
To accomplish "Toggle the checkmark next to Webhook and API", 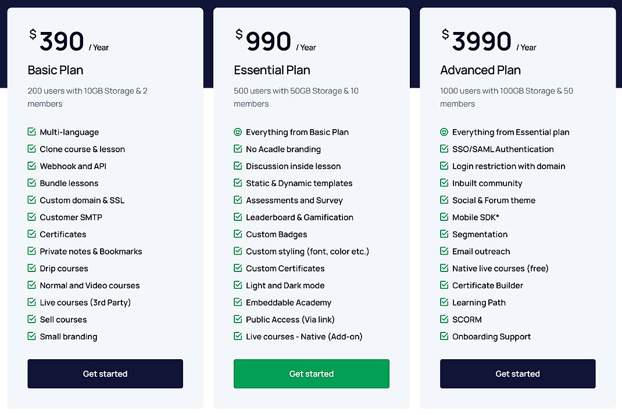I will pyautogui.click(x=31, y=166).
